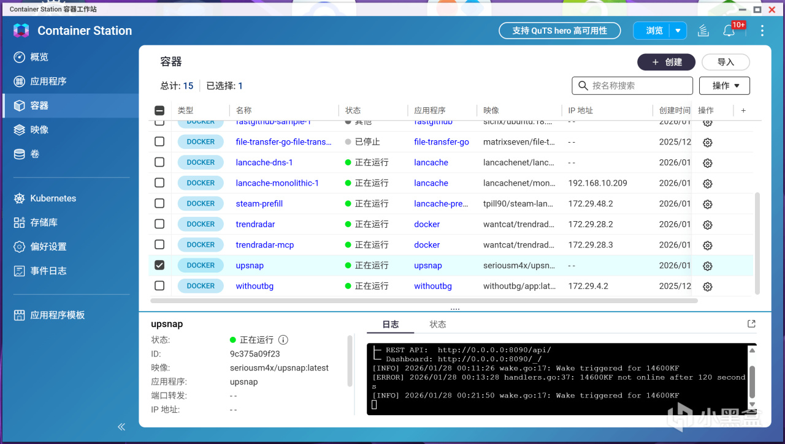The image size is (785, 444).
Task: Open the withoutbg application link
Action: point(433,286)
